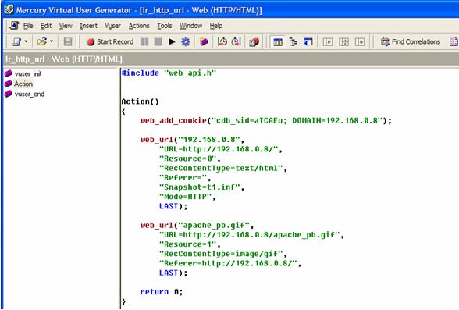
Task: Click the Save floppy disk icon
Action: [68, 42]
